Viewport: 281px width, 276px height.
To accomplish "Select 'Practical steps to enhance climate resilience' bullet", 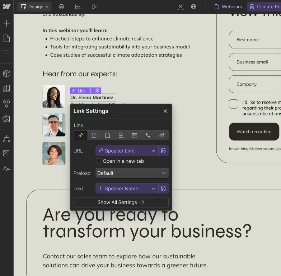I will [x=102, y=39].
